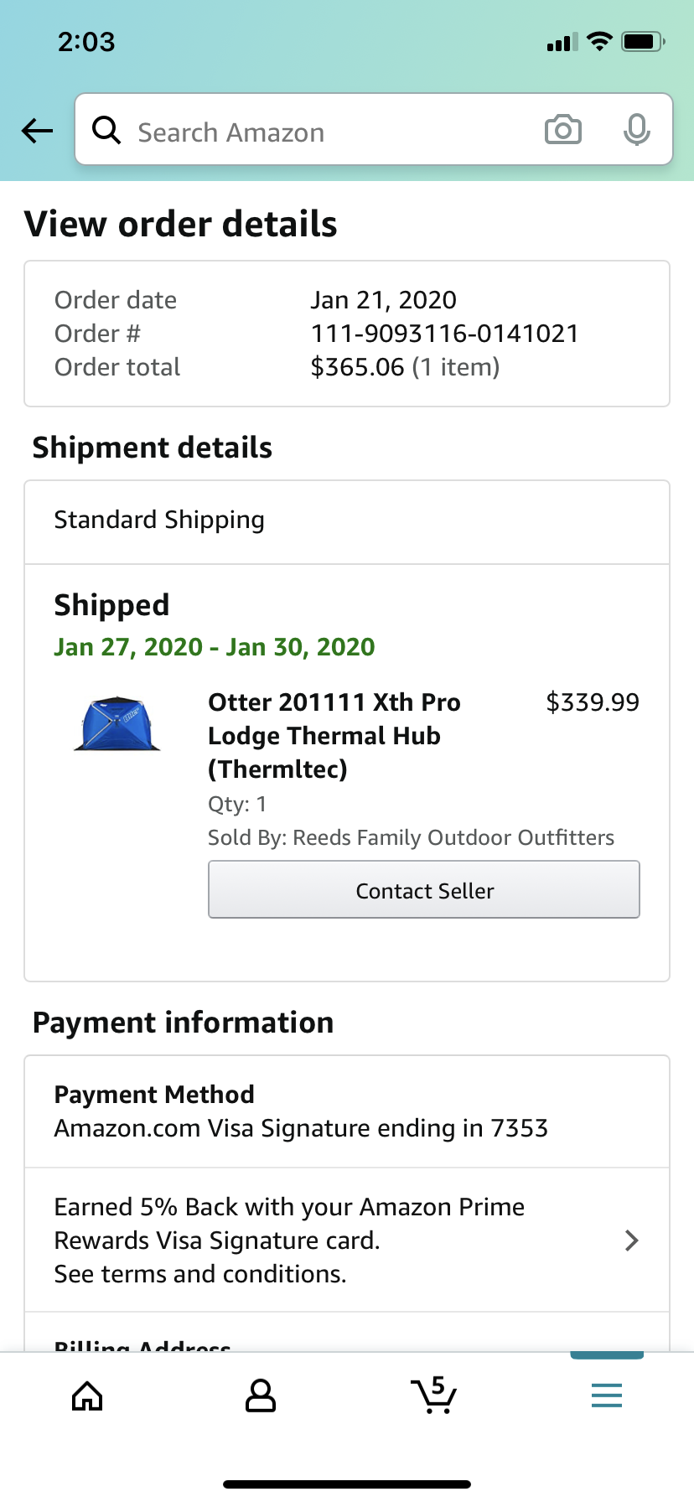694x1502 pixels.
Task: Open the hamburger menu icon
Action: coord(607,1396)
